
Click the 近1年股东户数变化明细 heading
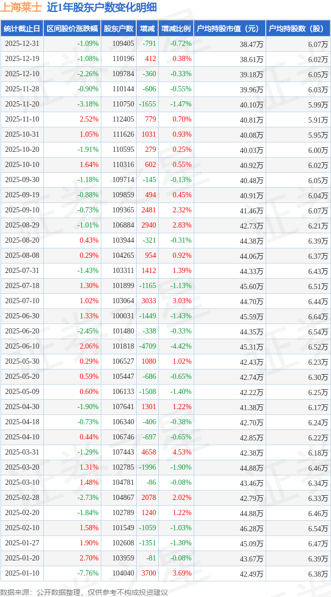point(101,8)
